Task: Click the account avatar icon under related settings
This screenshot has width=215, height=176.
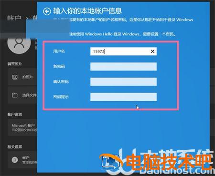Action: [15, 160]
